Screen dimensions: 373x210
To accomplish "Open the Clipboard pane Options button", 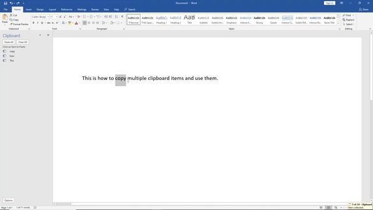I will point(9,201).
